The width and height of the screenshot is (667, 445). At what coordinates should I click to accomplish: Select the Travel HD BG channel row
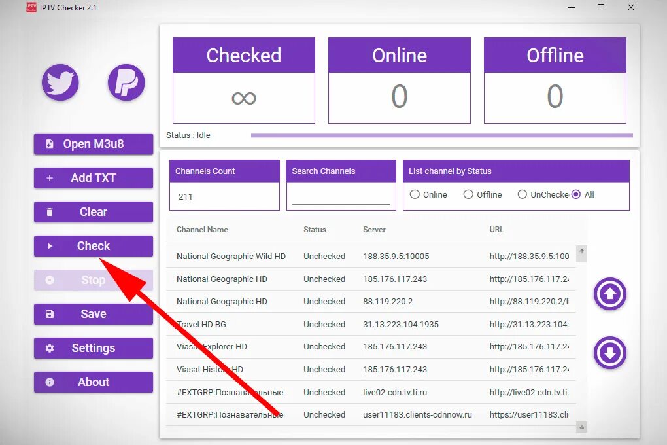click(x=371, y=325)
